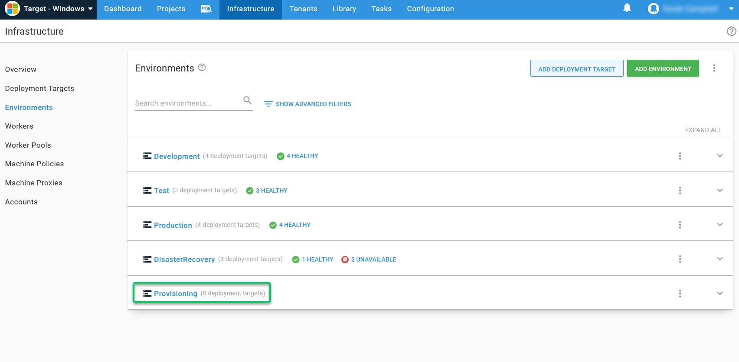Expand the Provisioning environment row
The height and width of the screenshot is (362, 739).
tap(719, 294)
